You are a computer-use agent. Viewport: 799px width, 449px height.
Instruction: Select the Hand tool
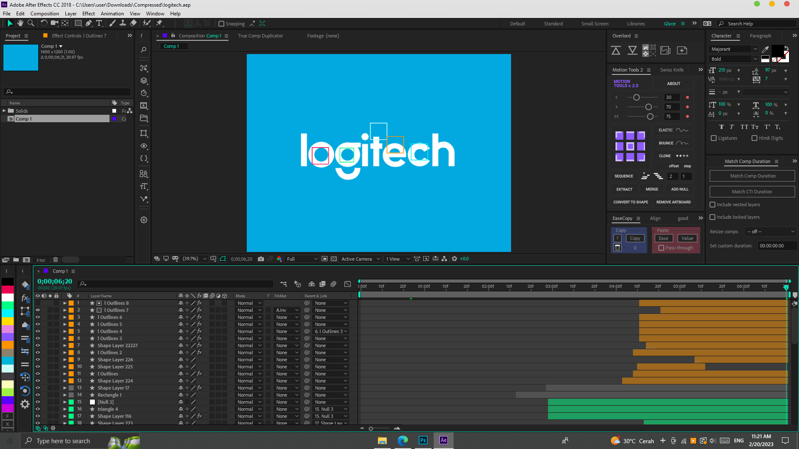20,23
